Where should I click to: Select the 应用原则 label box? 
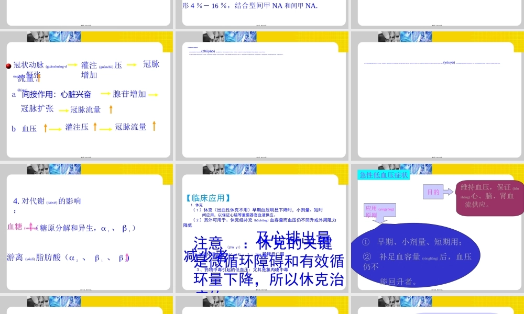coord(380,209)
